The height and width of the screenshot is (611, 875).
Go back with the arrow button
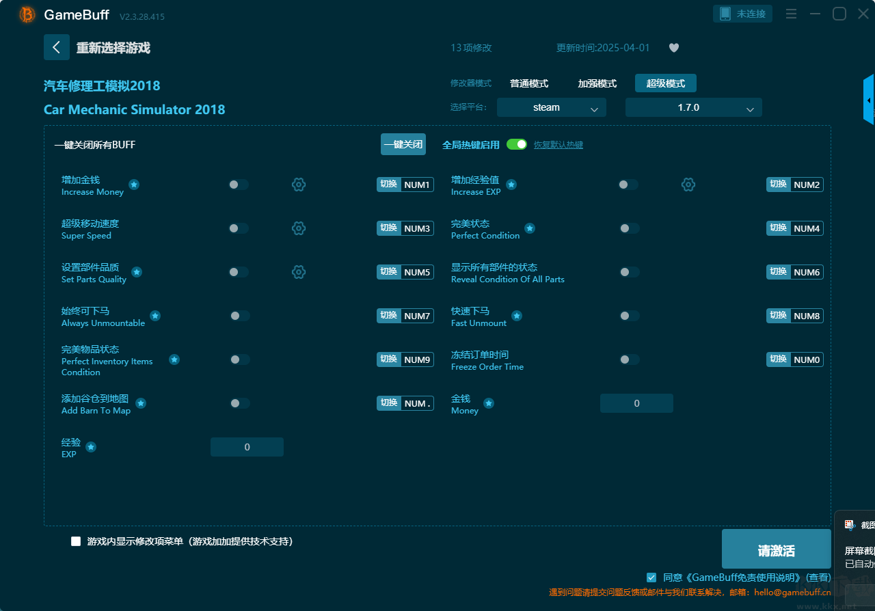pyautogui.click(x=57, y=47)
